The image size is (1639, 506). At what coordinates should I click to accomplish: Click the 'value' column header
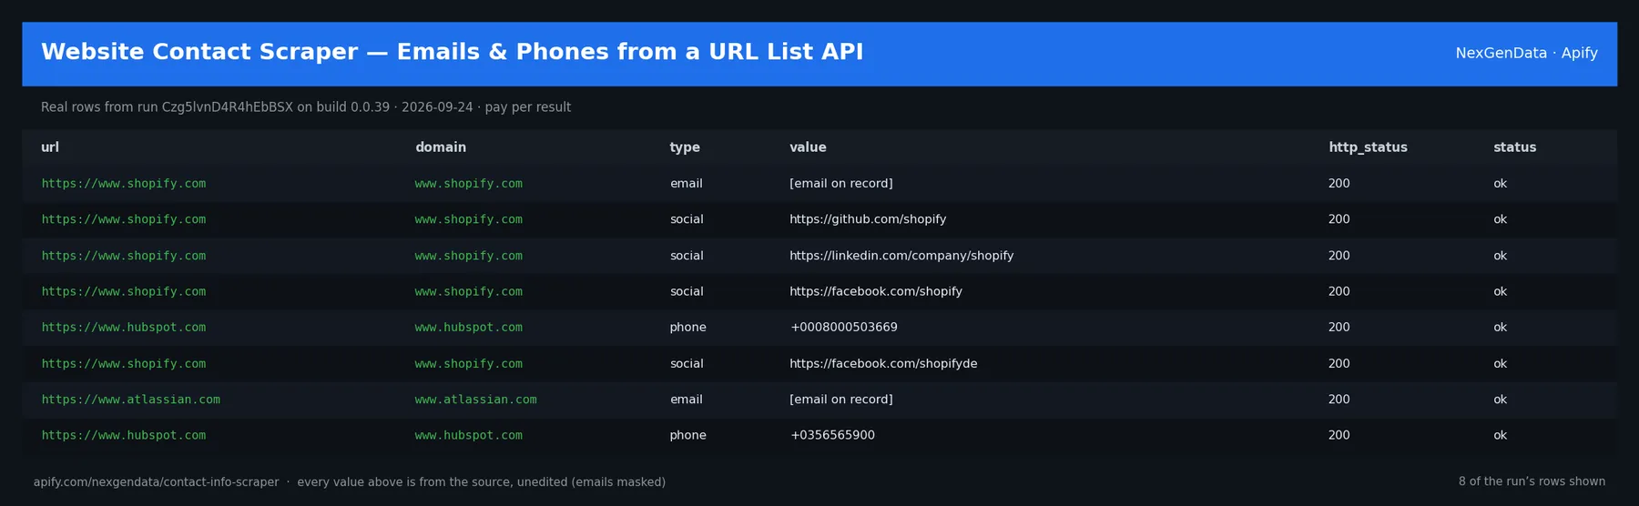click(x=808, y=147)
